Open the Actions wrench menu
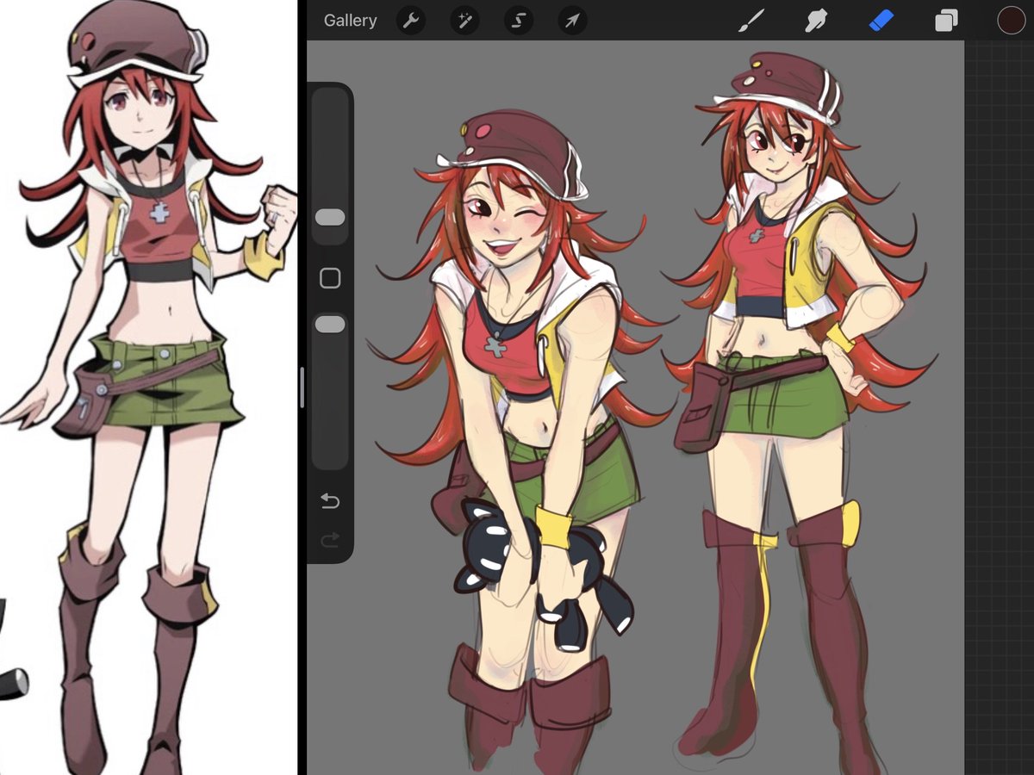 (411, 21)
